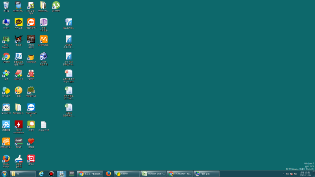Show hidden system tray icons
The width and height of the screenshot is (315, 177).
coord(283,174)
